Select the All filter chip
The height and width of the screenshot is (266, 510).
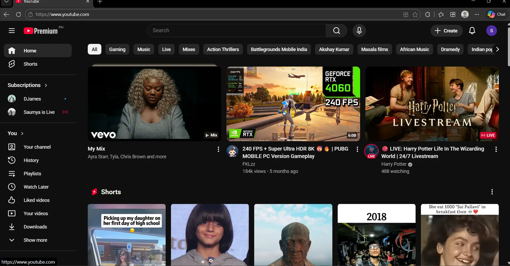point(94,49)
